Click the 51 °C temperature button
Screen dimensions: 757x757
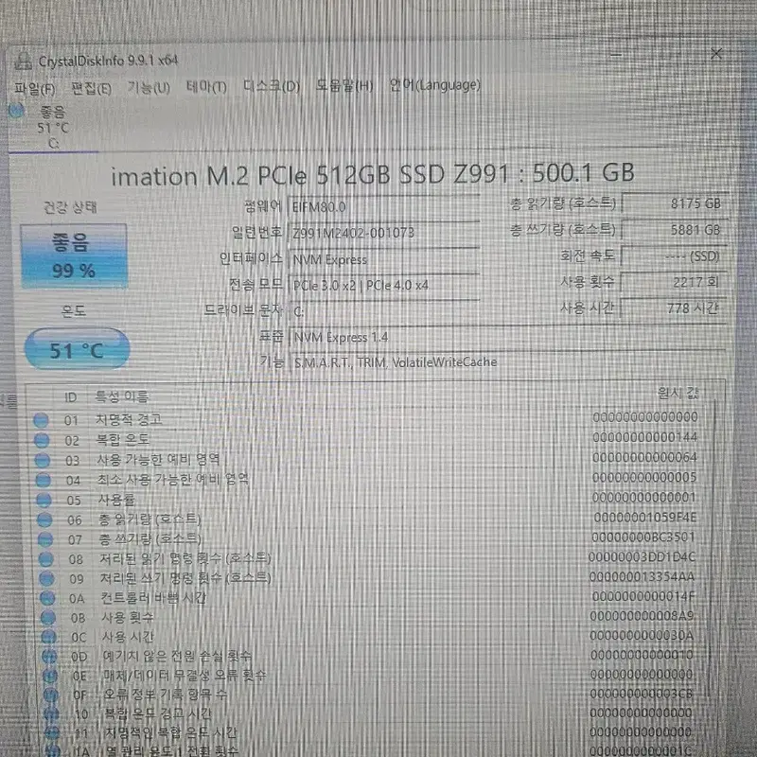tap(78, 349)
